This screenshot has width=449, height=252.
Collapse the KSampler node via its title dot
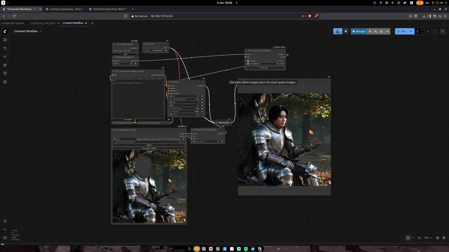(x=169, y=82)
